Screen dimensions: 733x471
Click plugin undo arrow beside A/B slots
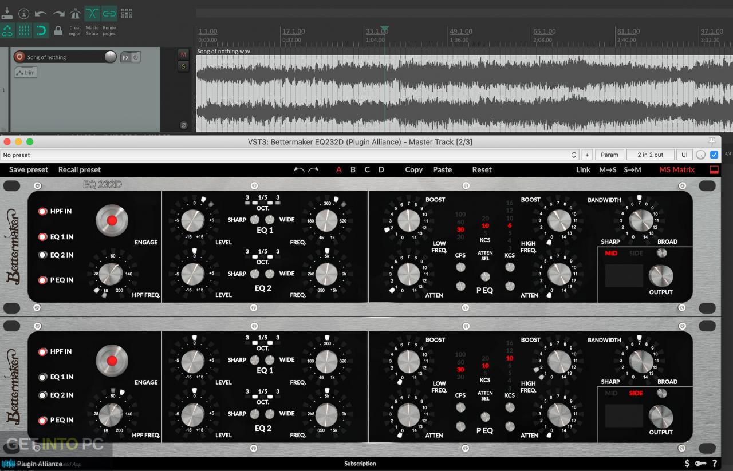[x=299, y=169]
